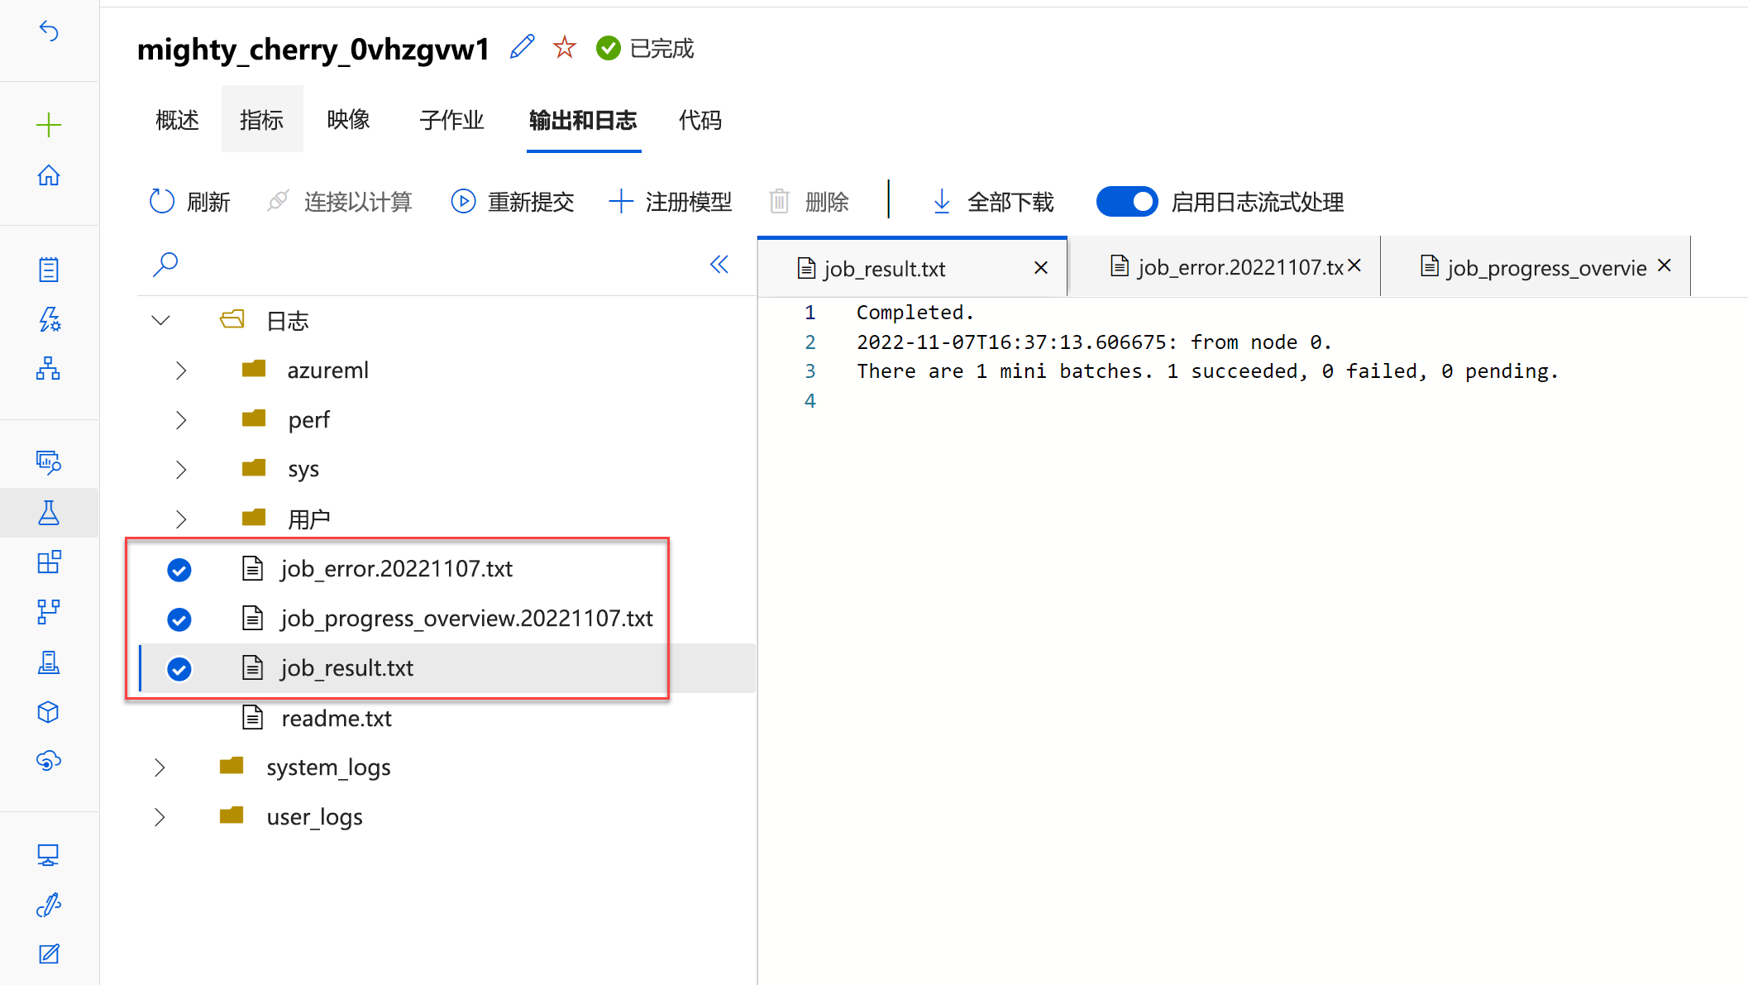The image size is (1748, 985).
Task: Open the Automated ML lightning icon
Action: coord(49,319)
